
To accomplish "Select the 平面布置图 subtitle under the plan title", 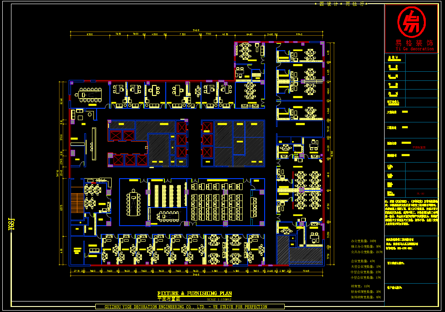I will point(169,299).
